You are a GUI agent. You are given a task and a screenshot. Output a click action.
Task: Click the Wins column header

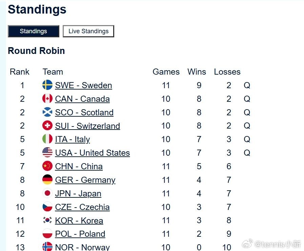(x=197, y=72)
